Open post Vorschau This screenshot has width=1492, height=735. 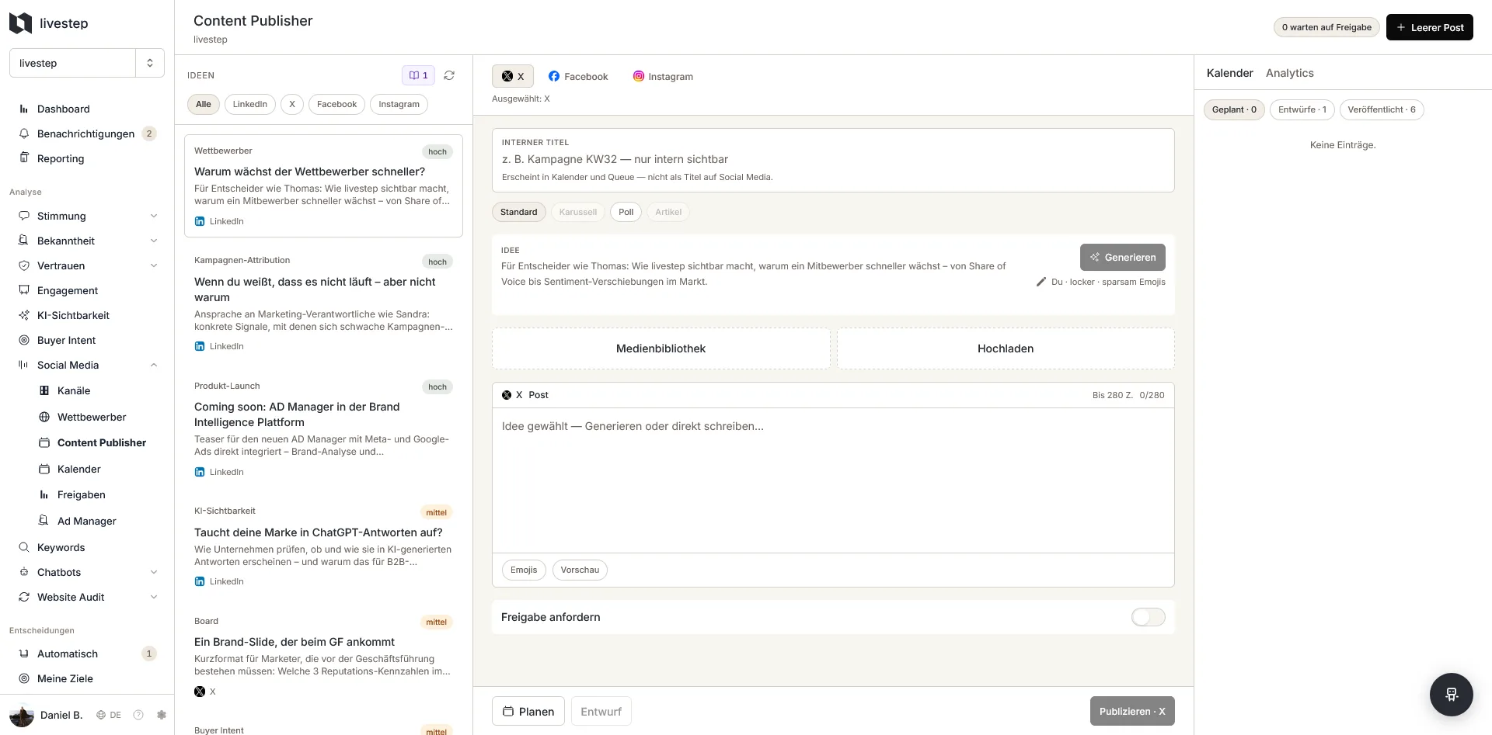580,570
